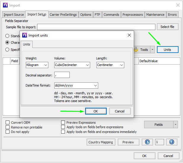
Task: Toggle the Remove non printable checkbox
Action: 8,127
